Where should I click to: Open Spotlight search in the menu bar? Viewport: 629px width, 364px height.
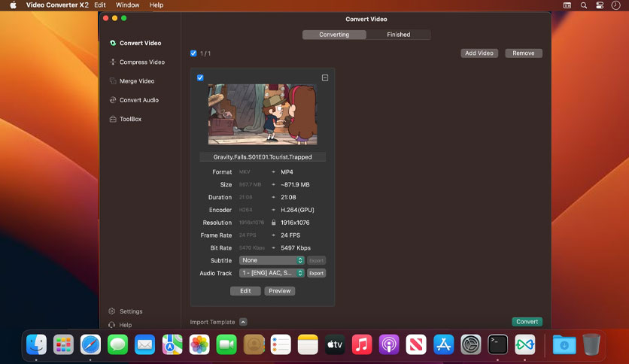tap(584, 5)
